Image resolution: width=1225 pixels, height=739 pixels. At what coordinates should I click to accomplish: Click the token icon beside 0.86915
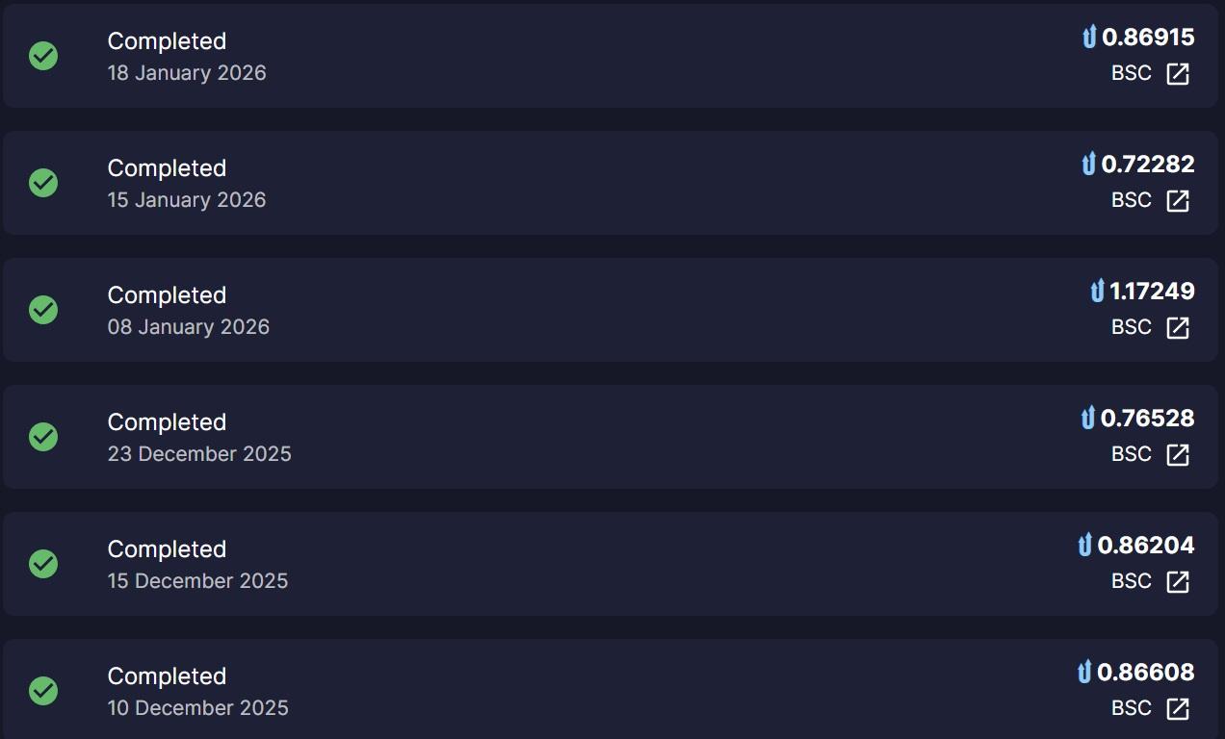pyautogui.click(x=1089, y=38)
